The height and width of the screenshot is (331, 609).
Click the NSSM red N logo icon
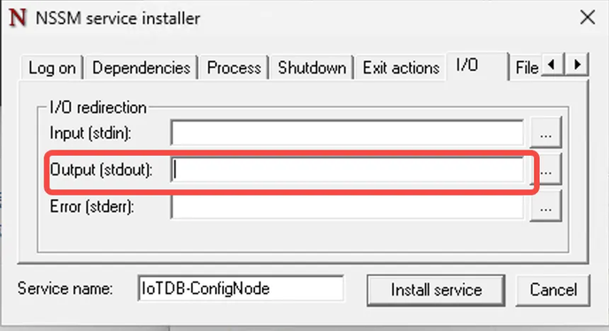[x=18, y=18]
